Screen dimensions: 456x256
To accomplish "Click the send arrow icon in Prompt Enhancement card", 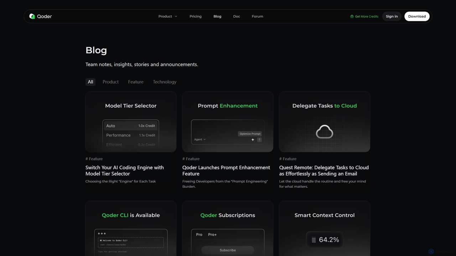I will [x=259, y=140].
